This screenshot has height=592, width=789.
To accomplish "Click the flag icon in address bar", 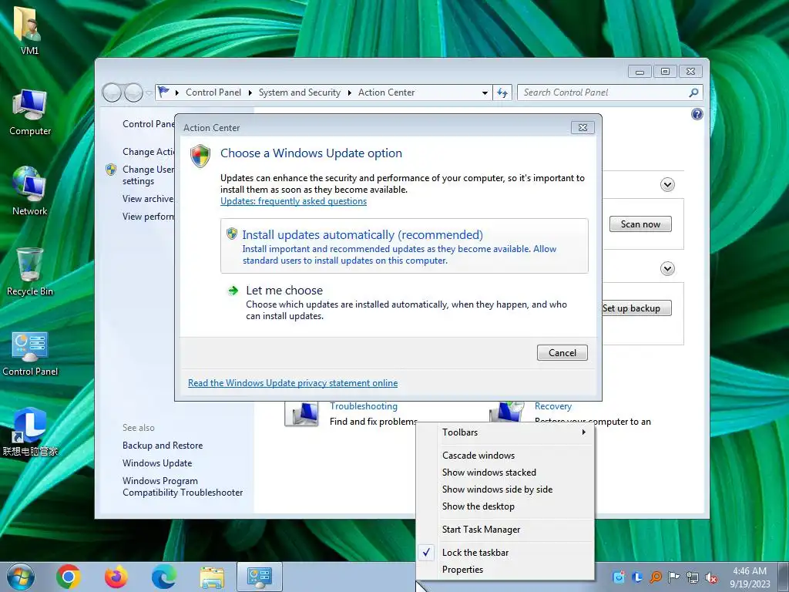I will [x=163, y=92].
